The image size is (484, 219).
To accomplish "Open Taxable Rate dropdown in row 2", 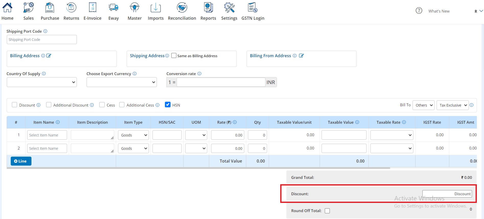I will click(392, 148).
